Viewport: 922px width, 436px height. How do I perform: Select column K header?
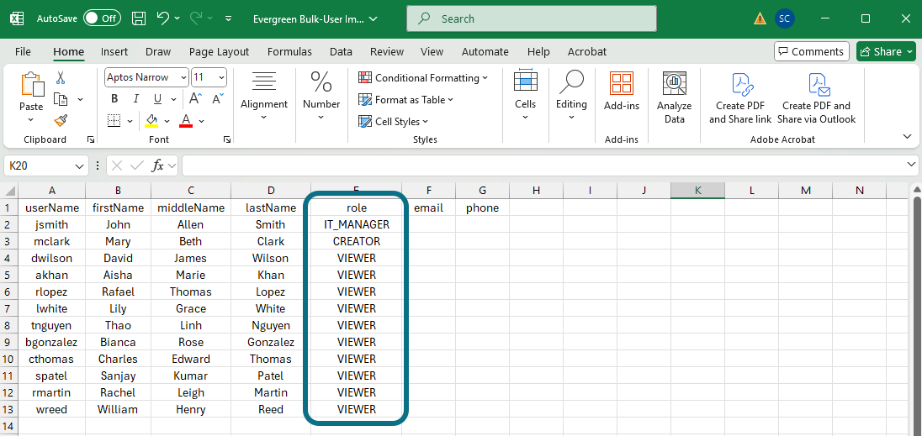(697, 190)
